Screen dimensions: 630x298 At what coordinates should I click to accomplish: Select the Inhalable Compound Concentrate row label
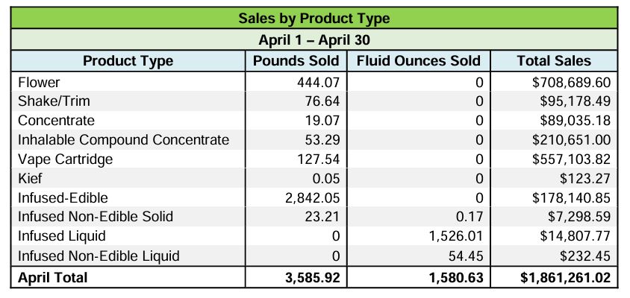[123, 140]
